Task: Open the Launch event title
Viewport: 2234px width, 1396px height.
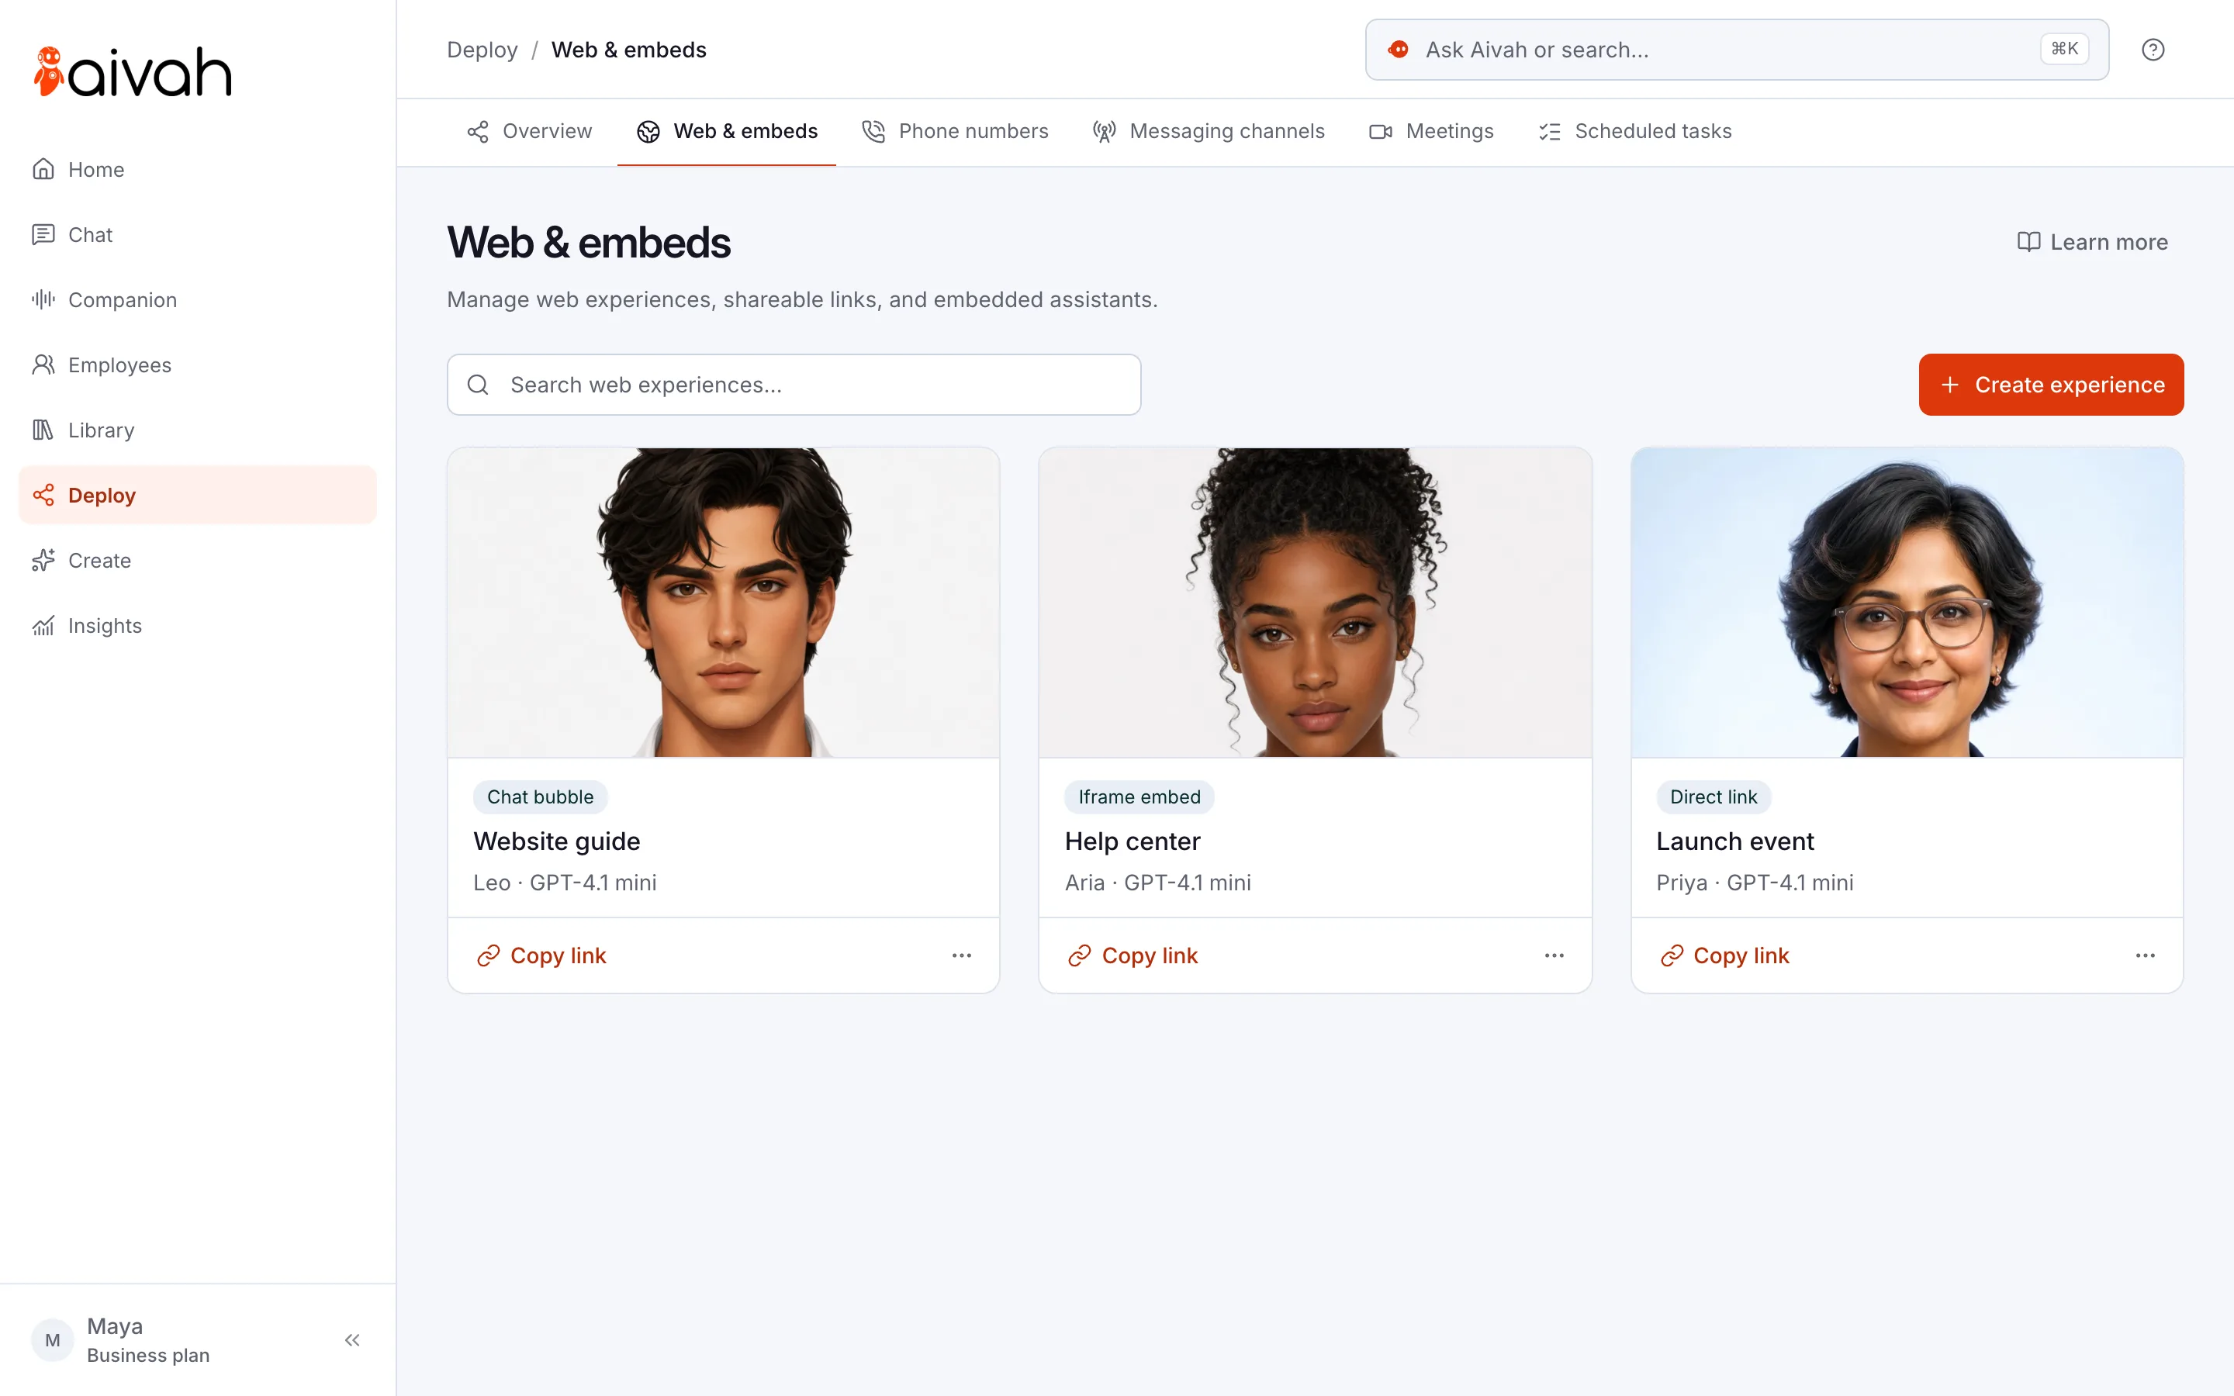Action: pyautogui.click(x=1735, y=841)
